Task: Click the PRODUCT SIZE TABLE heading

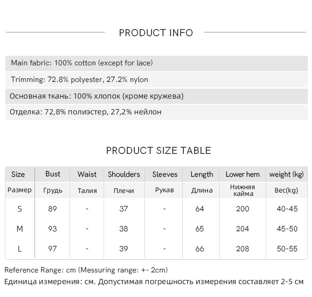Action: point(158,151)
